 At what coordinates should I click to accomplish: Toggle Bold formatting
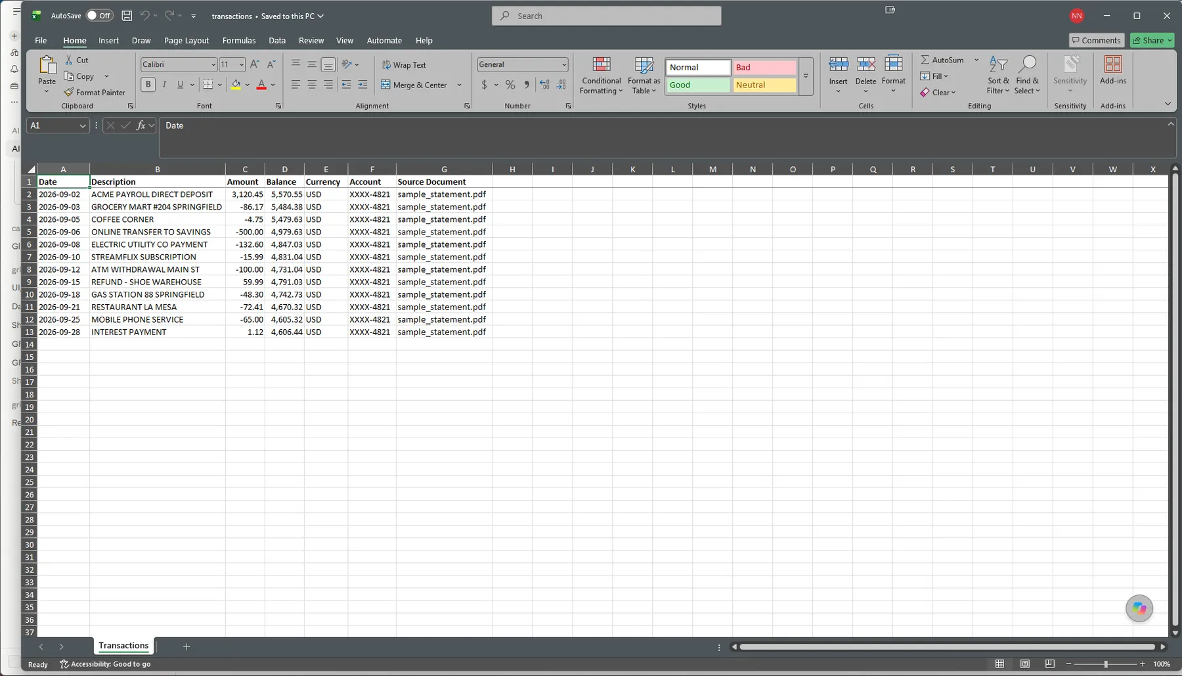[148, 85]
